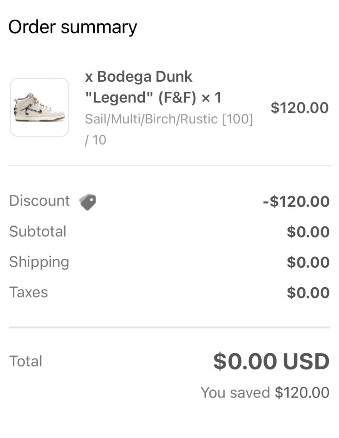Select the Order summary heading

point(72,27)
